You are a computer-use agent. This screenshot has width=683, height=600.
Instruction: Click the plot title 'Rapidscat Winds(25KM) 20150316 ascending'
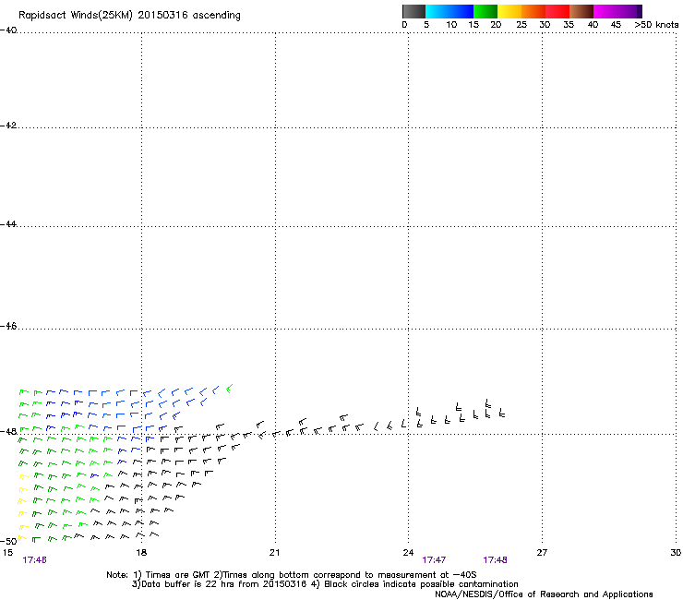[x=129, y=16]
